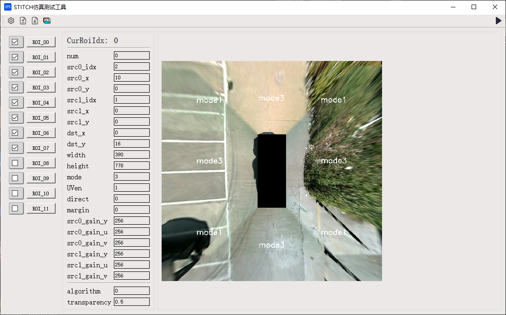Click into the mode input field

pyautogui.click(x=131, y=177)
